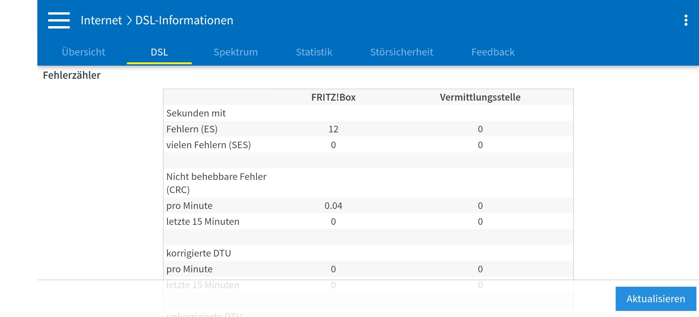The width and height of the screenshot is (699, 317).
Task: Open the Feedback tab
Action: [x=493, y=52]
